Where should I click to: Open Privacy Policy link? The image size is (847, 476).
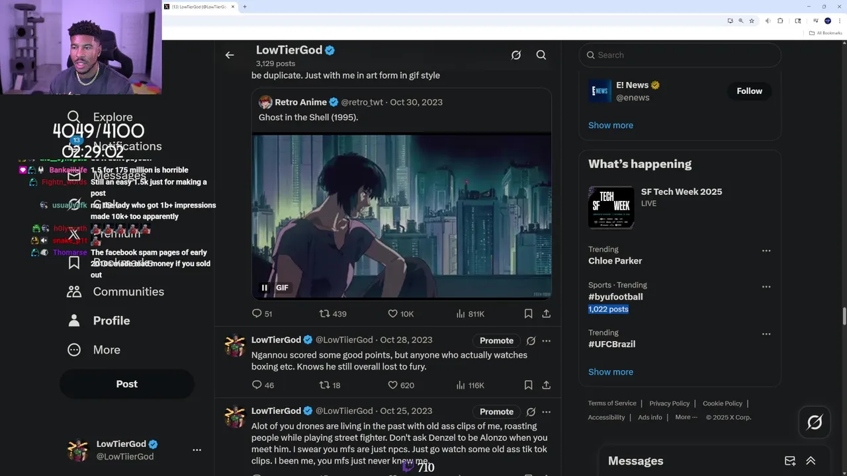point(670,403)
